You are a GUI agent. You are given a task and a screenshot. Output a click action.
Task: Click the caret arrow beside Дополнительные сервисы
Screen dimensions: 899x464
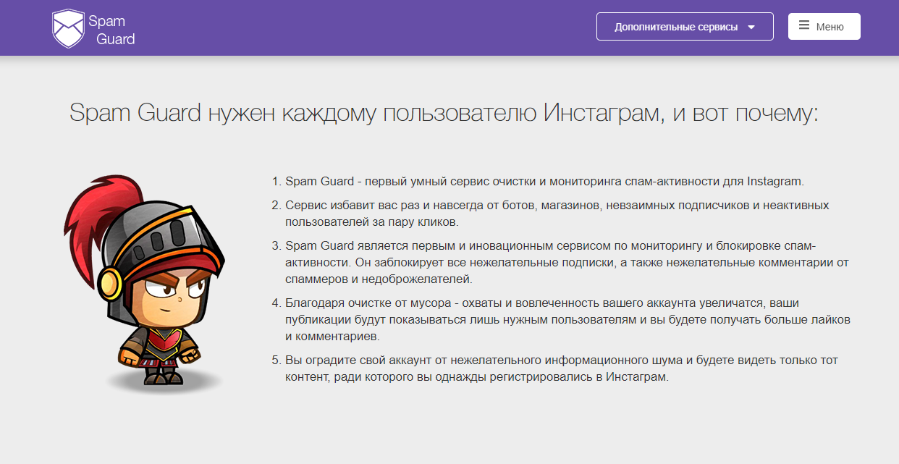[x=751, y=28]
